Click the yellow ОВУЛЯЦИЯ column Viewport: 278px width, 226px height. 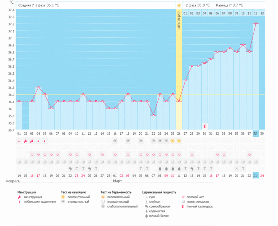(x=179, y=69)
